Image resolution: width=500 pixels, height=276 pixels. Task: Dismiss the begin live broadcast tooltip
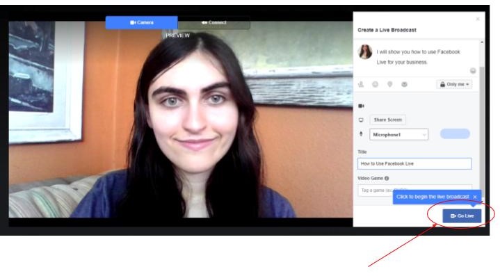[475, 197]
